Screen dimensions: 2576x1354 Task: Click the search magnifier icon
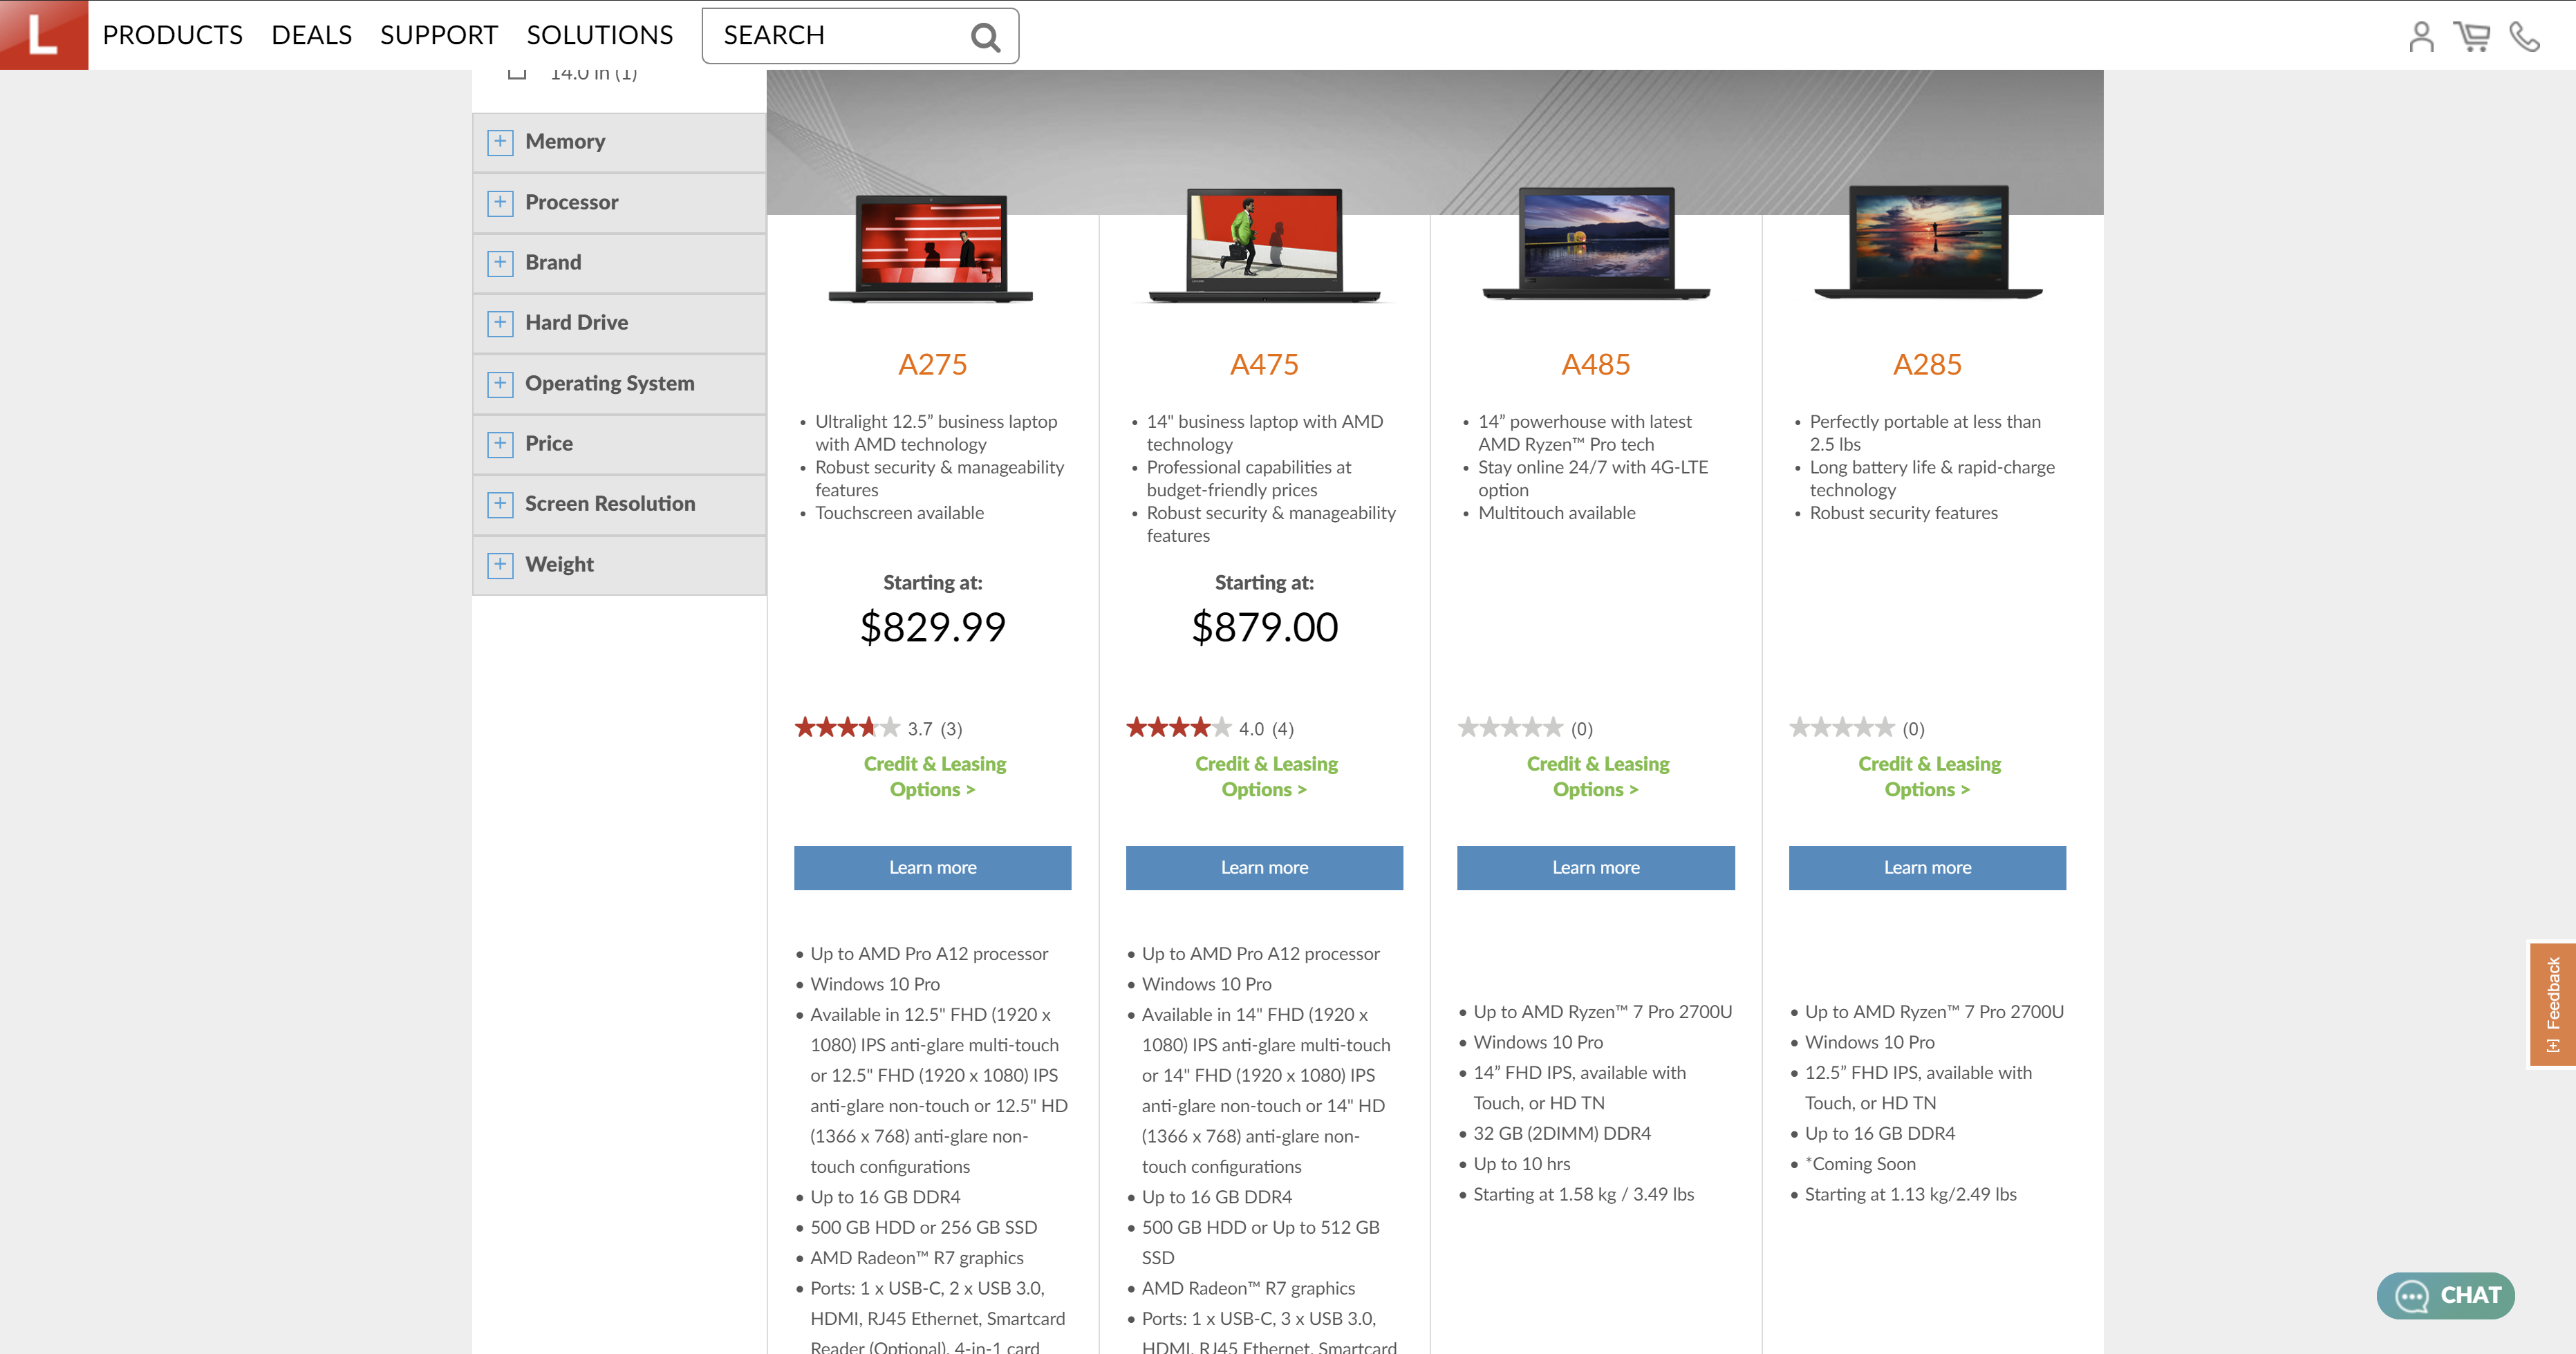[984, 36]
